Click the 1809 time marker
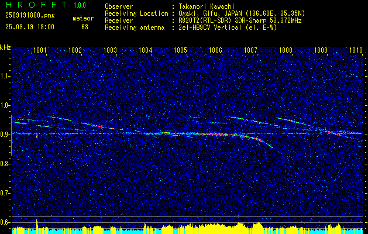 click(321, 50)
